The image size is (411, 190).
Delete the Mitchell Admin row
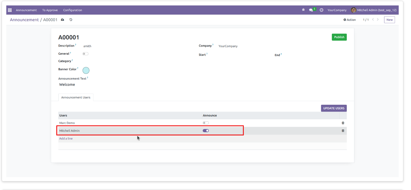click(x=343, y=131)
